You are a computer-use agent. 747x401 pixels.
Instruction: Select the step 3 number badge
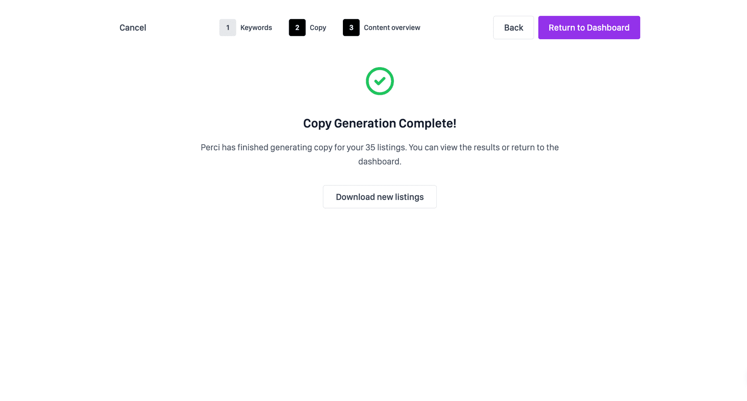click(351, 28)
